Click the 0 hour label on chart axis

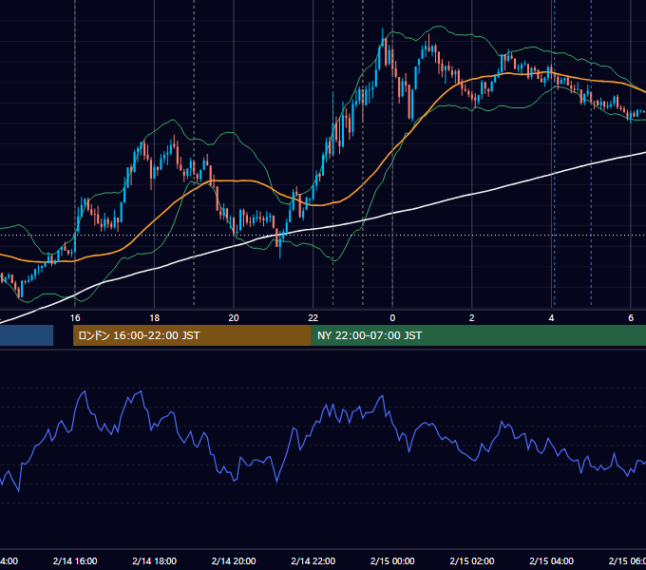392,318
